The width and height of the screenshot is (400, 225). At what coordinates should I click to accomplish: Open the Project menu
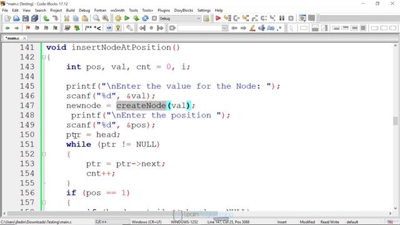tap(56, 11)
